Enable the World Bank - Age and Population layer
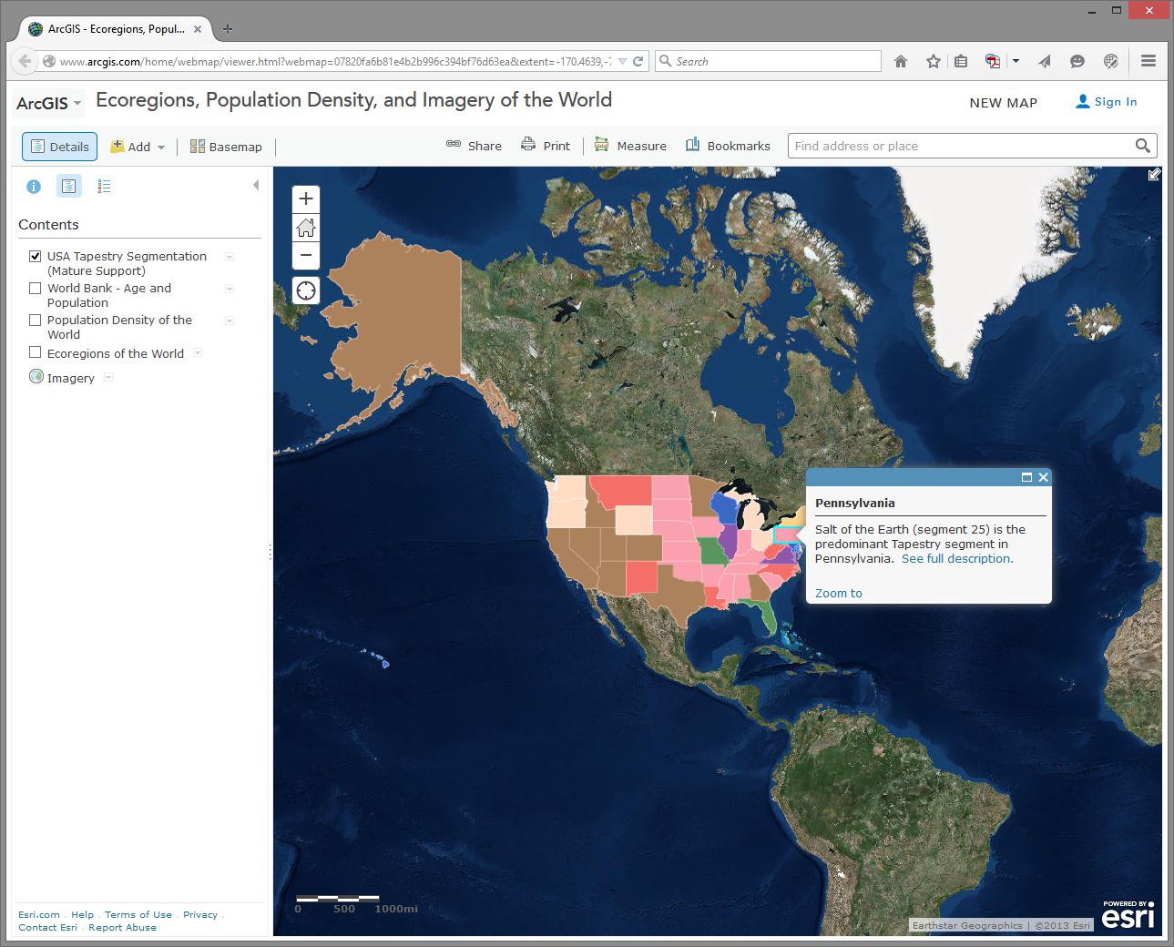 point(35,288)
